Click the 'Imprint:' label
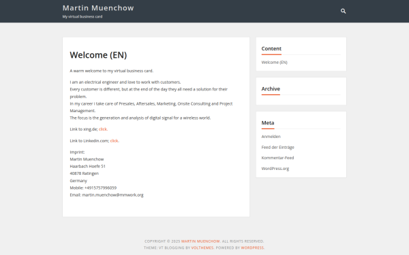This screenshot has width=409, height=255. pyautogui.click(x=77, y=152)
